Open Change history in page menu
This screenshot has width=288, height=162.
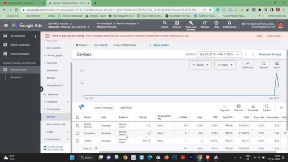pyautogui.click(x=54, y=85)
